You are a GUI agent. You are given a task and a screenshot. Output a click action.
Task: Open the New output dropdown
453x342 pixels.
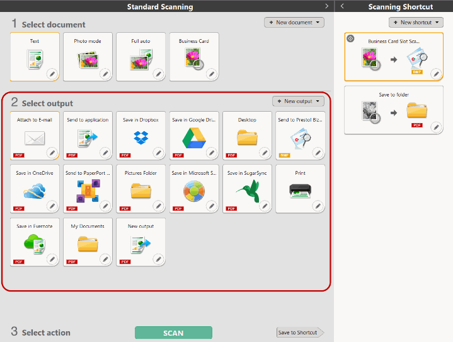coord(298,101)
